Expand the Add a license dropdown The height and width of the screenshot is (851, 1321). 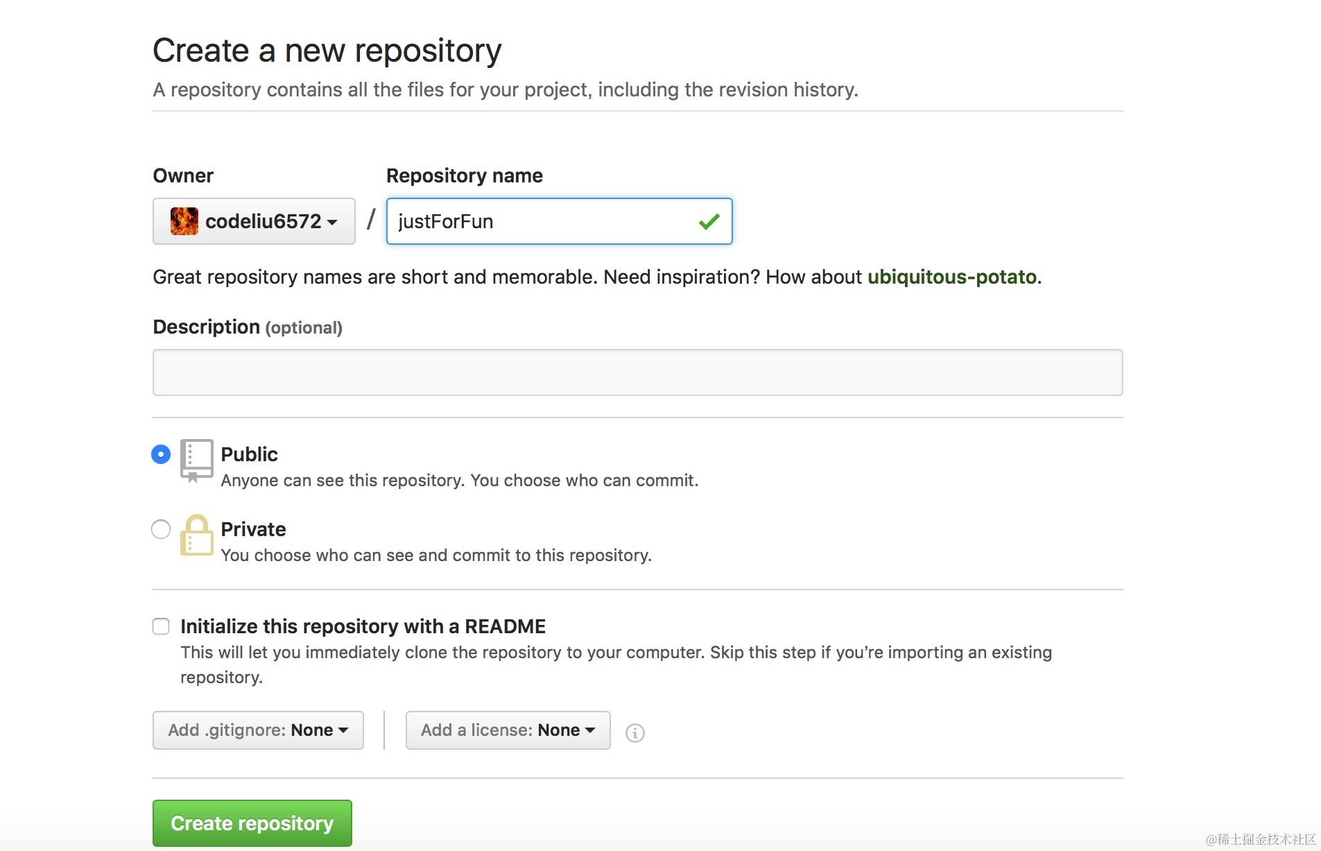[508, 730]
